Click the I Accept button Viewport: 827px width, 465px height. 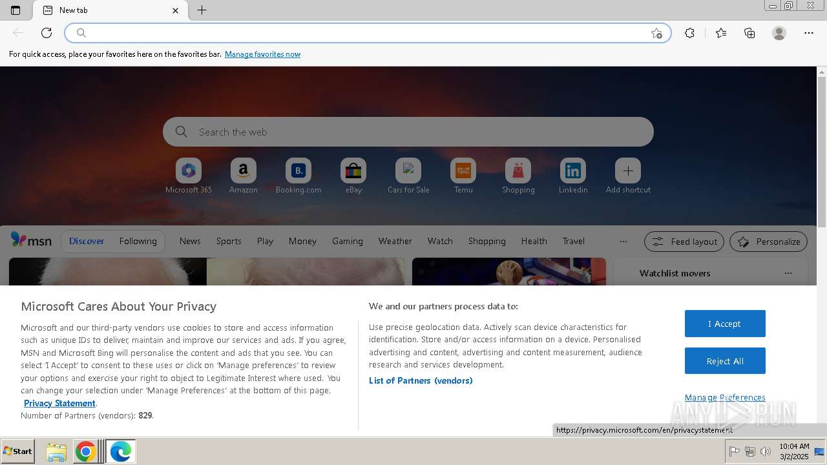pos(725,324)
